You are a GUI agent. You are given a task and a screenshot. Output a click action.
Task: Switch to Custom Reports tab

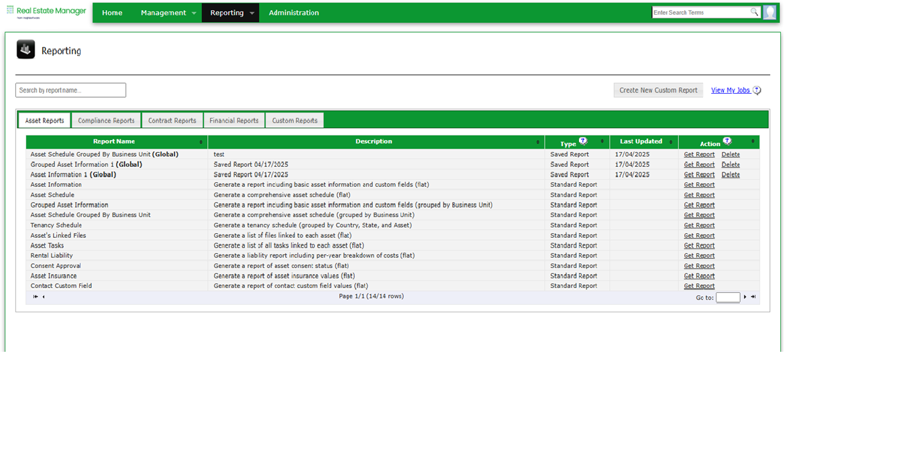point(294,121)
